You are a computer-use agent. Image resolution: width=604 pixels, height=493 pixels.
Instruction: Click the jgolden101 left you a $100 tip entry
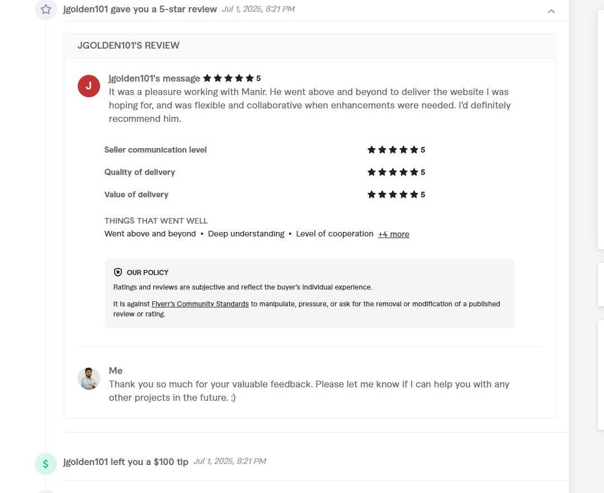(x=126, y=462)
